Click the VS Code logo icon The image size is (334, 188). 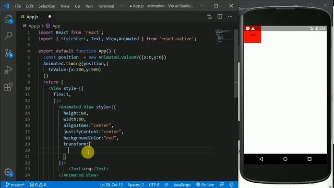coord(6,6)
